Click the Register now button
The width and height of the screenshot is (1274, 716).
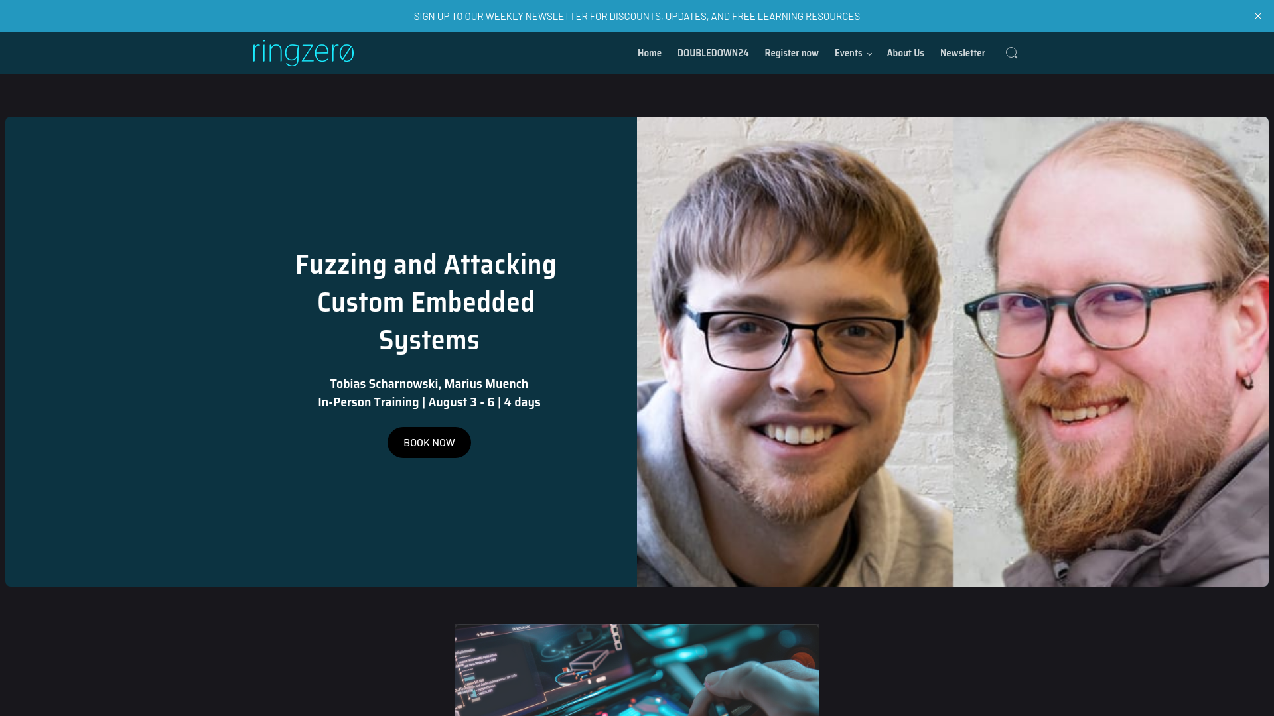click(x=791, y=52)
